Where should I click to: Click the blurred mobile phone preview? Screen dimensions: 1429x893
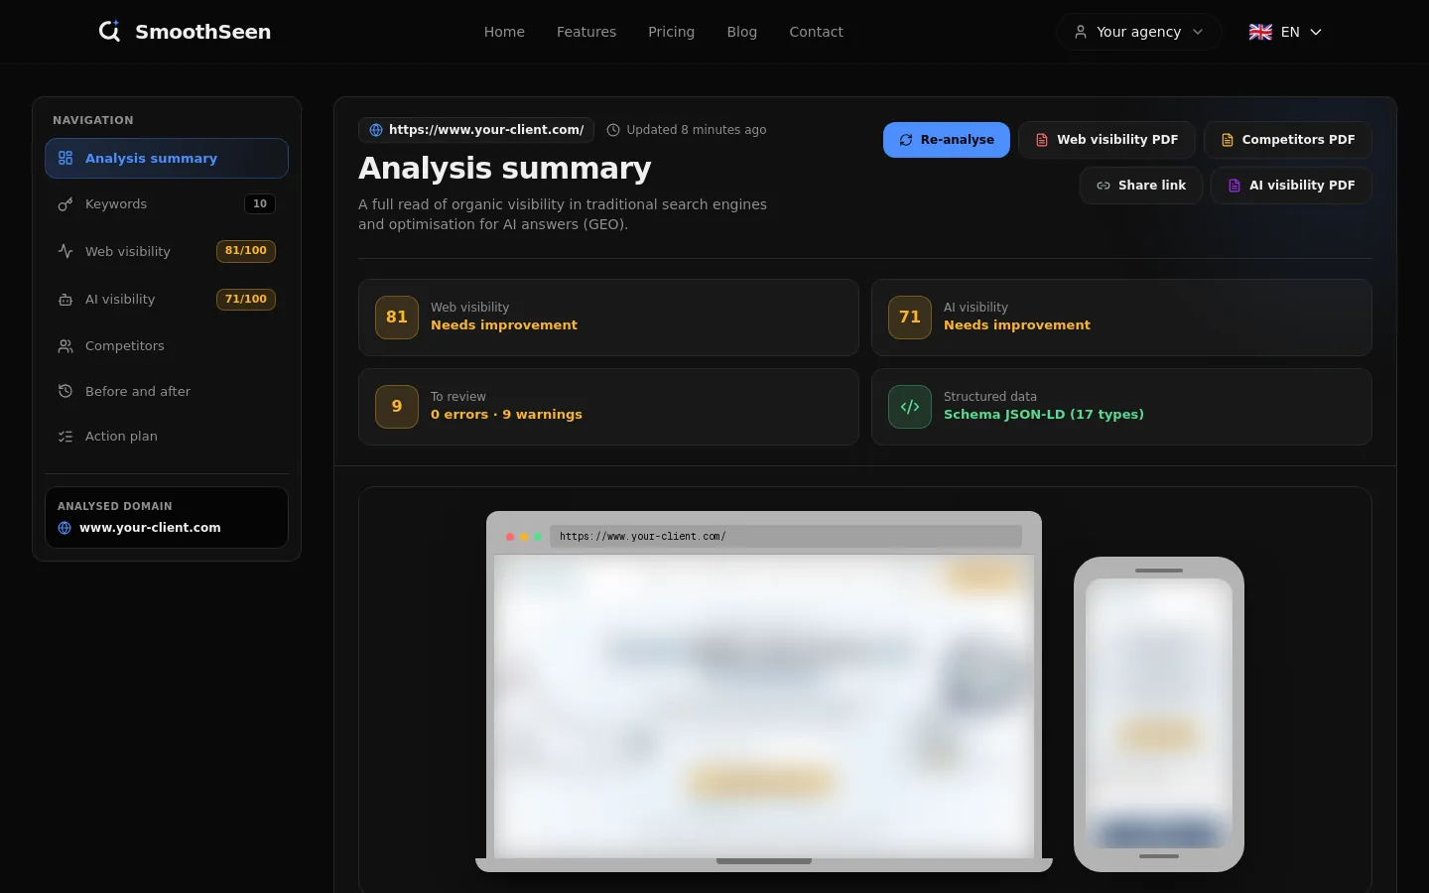(x=1159, y=713)
